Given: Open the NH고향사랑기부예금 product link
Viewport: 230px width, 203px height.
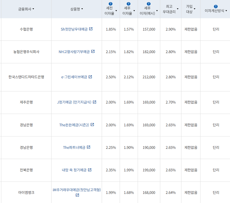Looking at the screenshot, I should (74, 52).
